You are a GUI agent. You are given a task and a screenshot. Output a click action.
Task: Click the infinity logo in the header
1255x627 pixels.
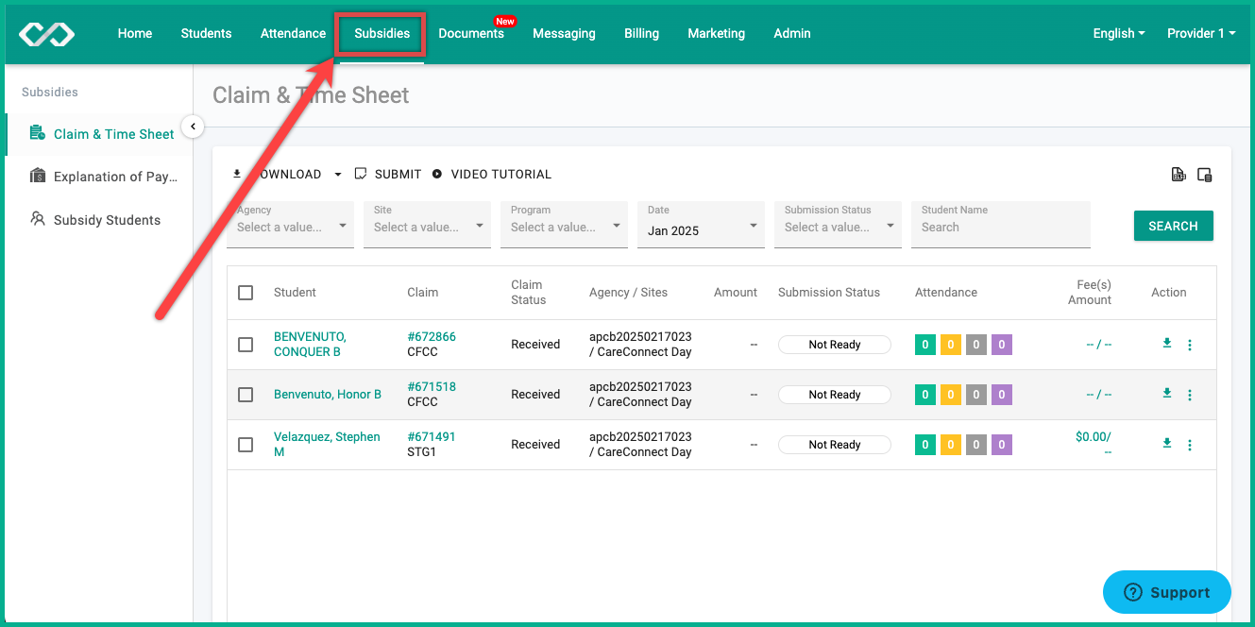46,34
